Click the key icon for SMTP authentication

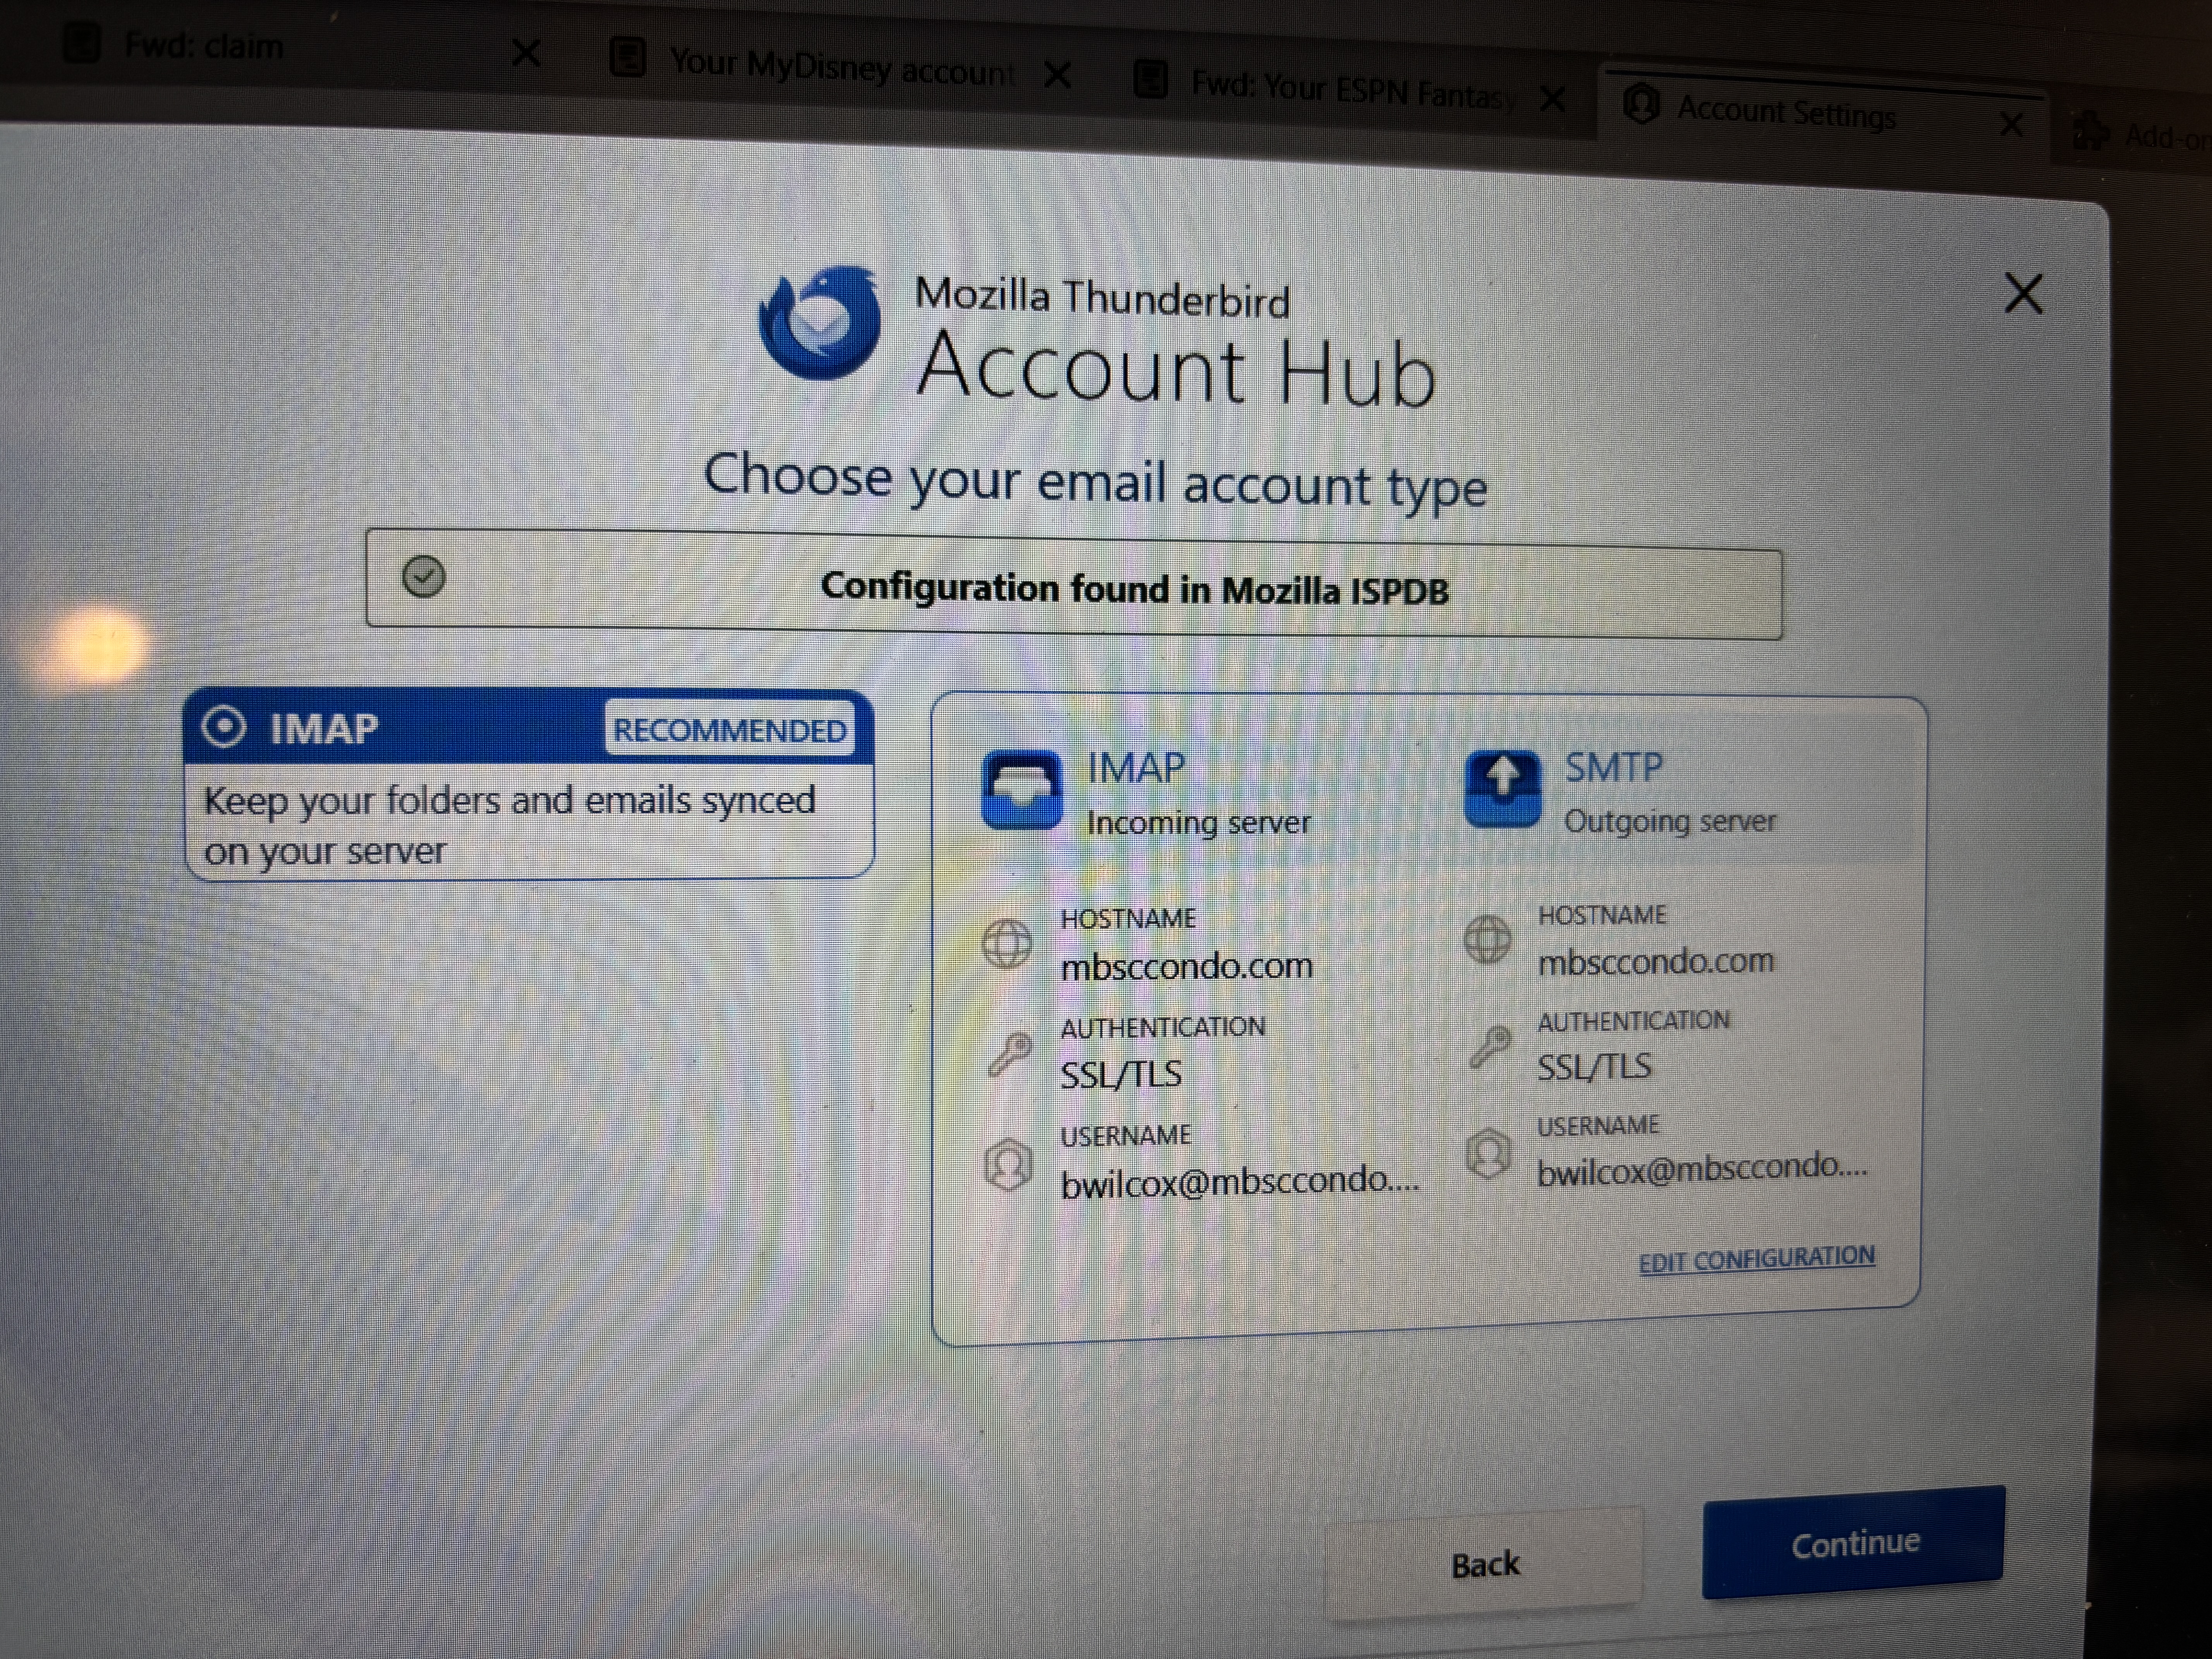click(1490, 1046)
